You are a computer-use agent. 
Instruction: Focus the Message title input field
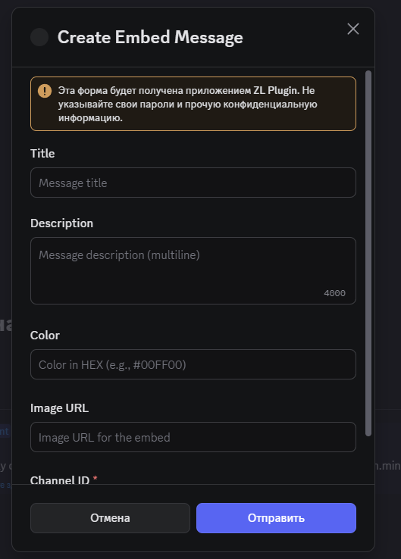click(193, 183)
